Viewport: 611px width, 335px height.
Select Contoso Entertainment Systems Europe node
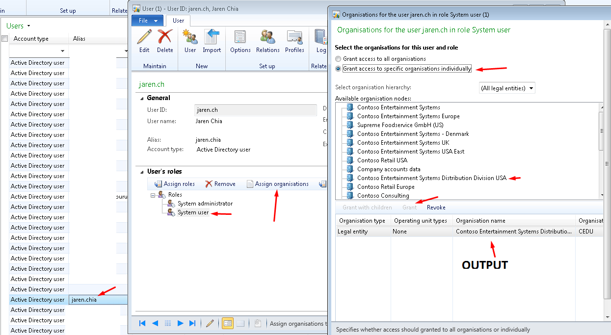click(x=408, y=116)
